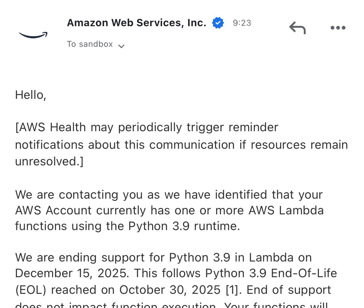Tap the "December 15, 2025" date text
The height and width of the screenshot is (308, 364).
click(71, 273)
